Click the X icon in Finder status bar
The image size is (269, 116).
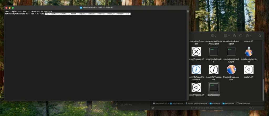click(153, 108)
